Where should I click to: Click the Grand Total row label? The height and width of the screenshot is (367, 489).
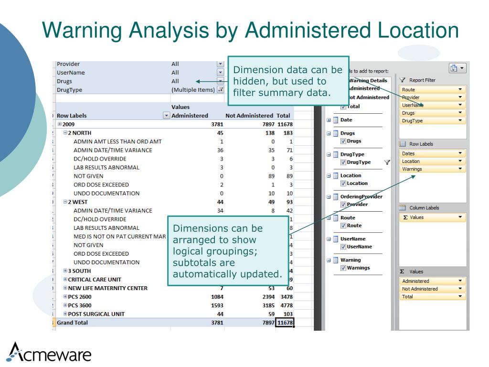72,323
